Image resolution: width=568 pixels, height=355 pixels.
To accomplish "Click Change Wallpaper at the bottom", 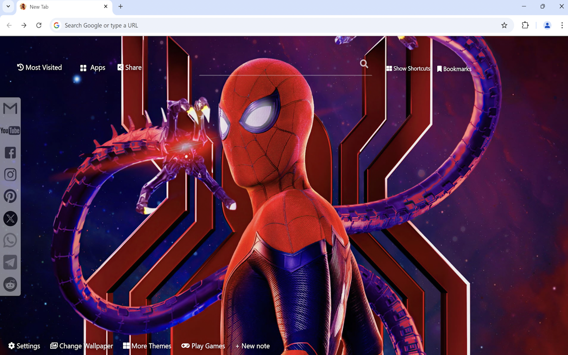I will [x=81, y=346].
